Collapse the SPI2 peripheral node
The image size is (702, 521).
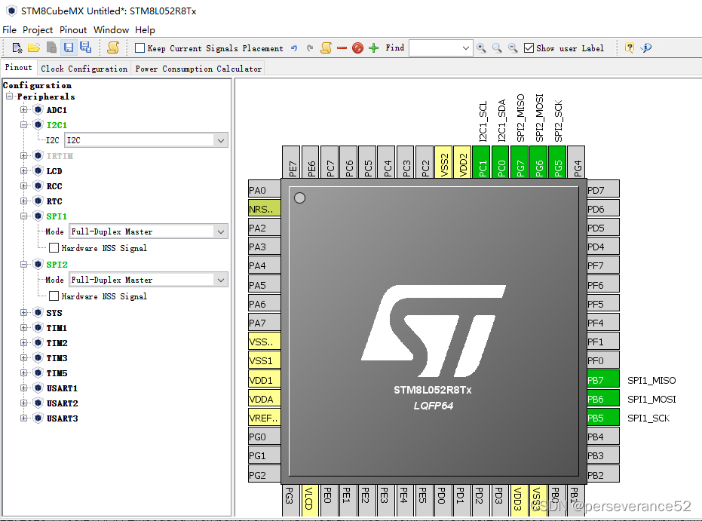coord(23,265)
